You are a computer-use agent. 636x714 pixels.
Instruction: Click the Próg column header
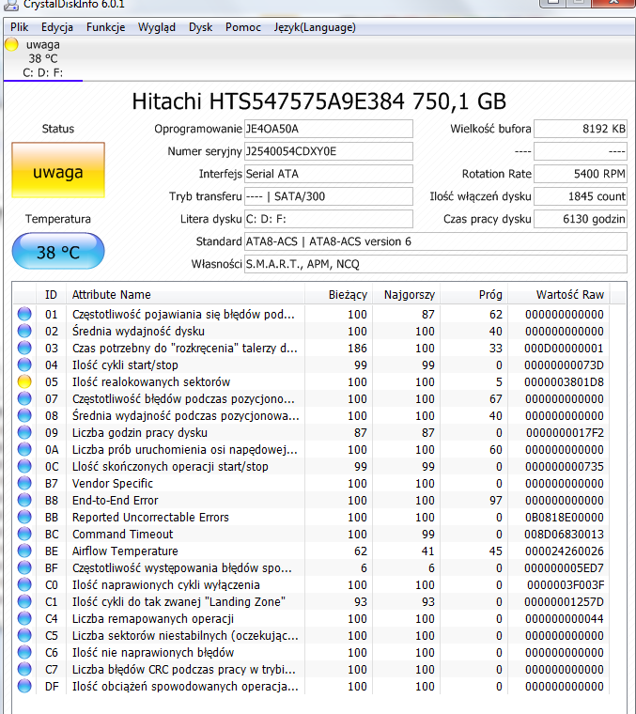click(x=473, y=295)
